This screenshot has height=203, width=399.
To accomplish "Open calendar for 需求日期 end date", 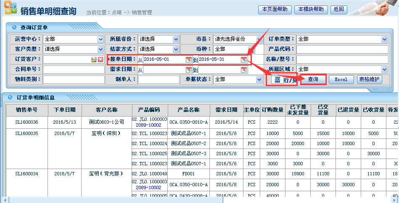I will tap(243, 70).
